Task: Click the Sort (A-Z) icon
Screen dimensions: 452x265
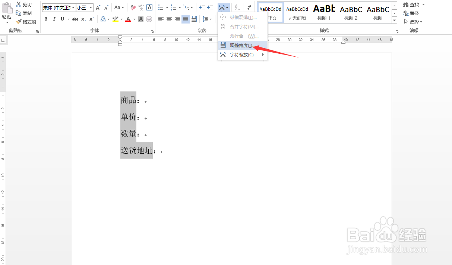Action: point(237,7)
